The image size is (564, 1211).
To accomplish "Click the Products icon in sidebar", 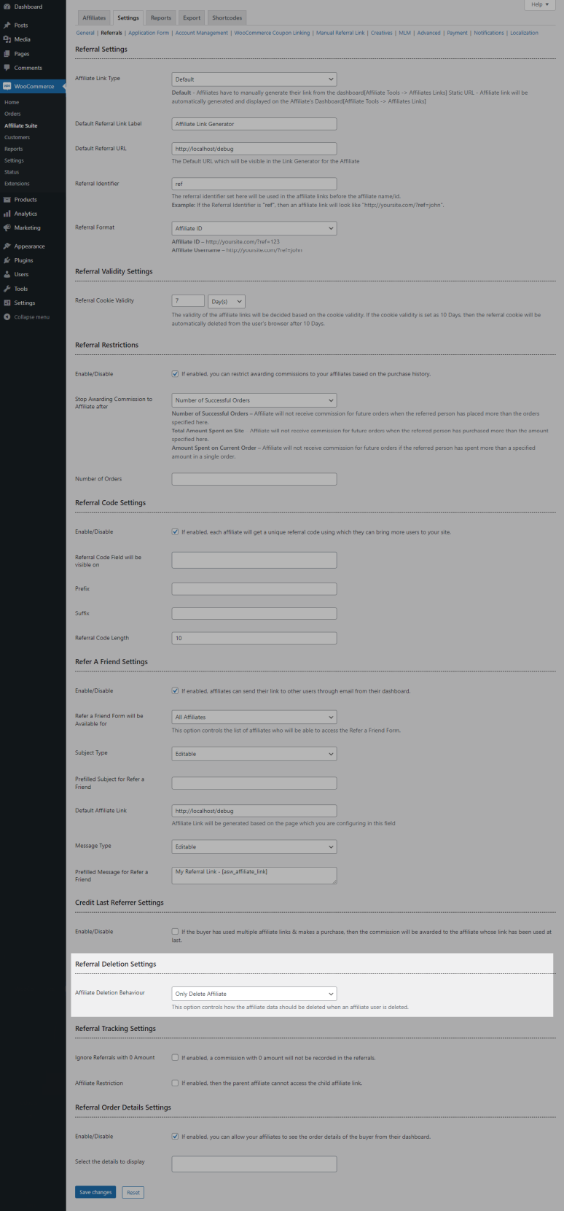I will click(x=7, y=199).
